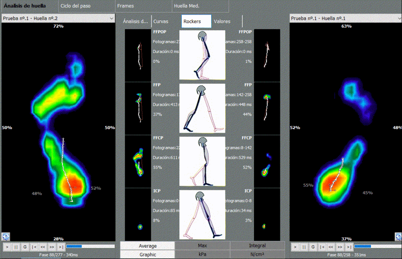Rewind with << on right footprint controls
This screenshot has height=259, width=402.
click(331, 247)
